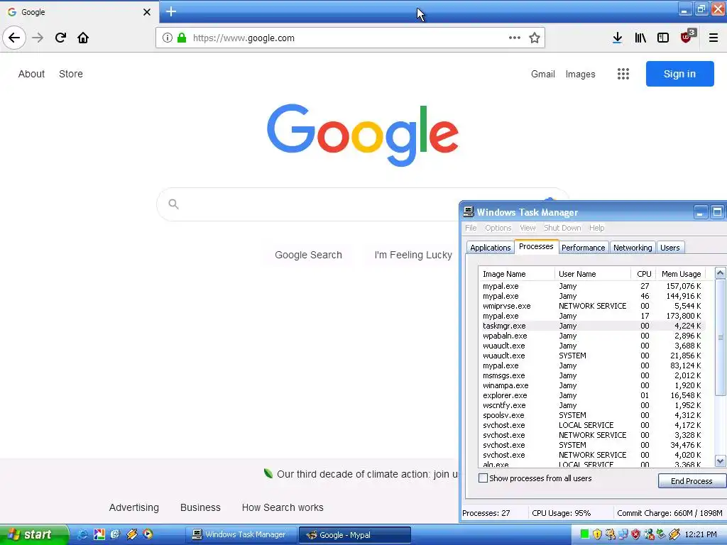Screen dimensions: 727x545
Task: Click the site information (i) icon
Action: (x=168, y=38)
